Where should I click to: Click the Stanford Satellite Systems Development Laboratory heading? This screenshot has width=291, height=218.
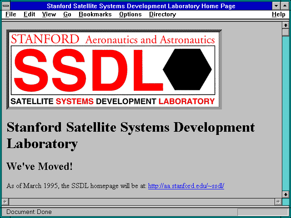[130, 135]
